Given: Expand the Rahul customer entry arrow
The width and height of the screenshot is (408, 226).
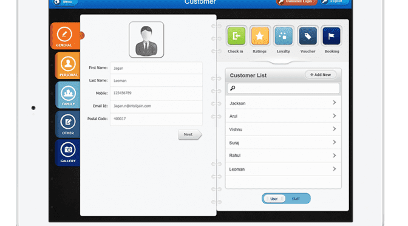Looking at the screenshot, I should [x=335, y=156].
